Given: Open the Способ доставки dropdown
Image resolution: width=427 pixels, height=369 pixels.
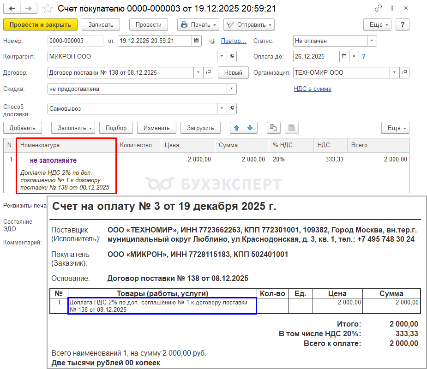Looking at the screenshot, I should (x=222, y=109).
